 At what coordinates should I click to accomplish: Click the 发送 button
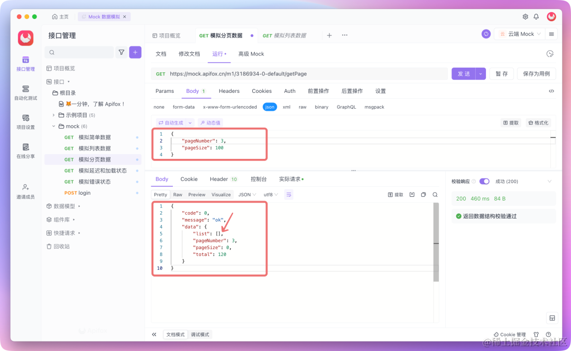click(464, 74)
